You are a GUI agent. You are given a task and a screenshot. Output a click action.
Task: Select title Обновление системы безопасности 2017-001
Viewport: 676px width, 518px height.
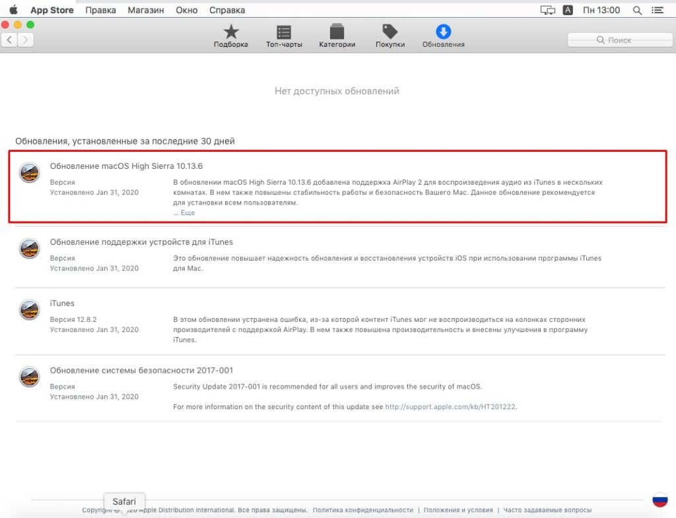(141, 370)
